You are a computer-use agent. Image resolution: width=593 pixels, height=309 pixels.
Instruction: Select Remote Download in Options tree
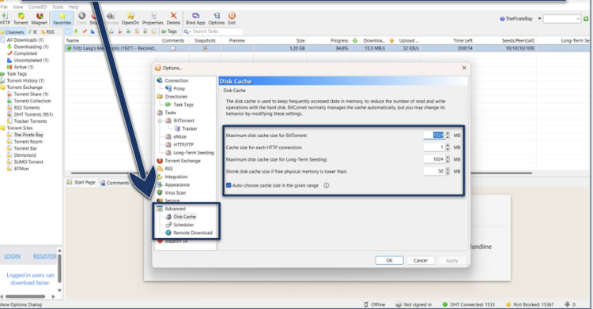click(x=192, y=233)
